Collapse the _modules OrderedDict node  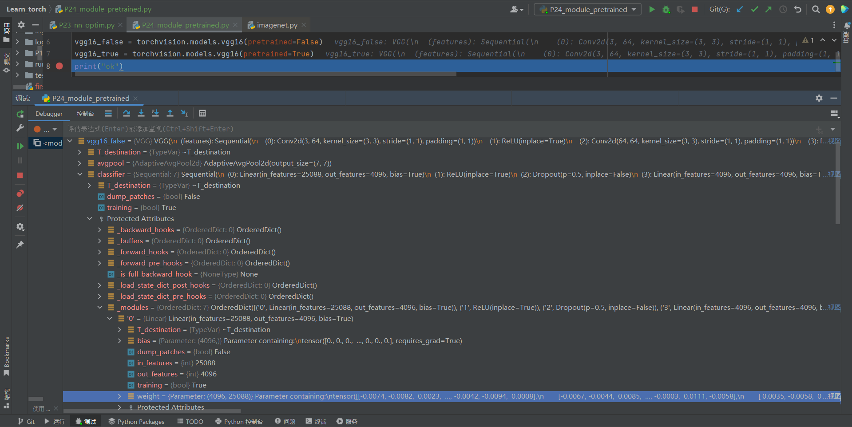click(99, 308)
